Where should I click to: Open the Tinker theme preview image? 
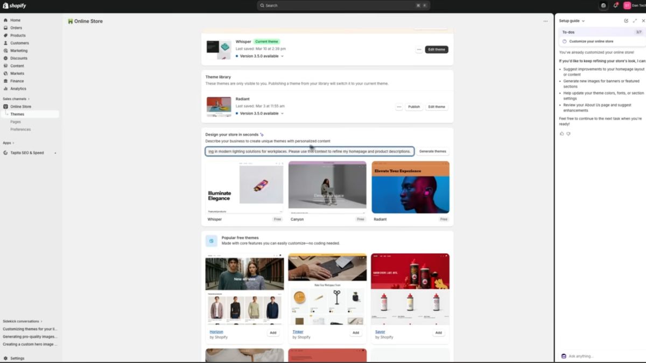click(327, 289)
